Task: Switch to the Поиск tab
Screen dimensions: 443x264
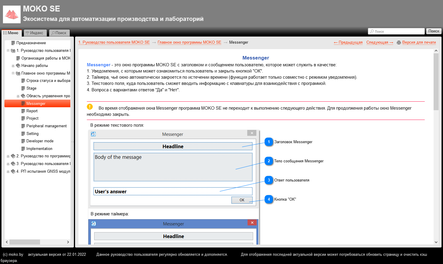Action: pyautogui.click(x=59, y=33)
